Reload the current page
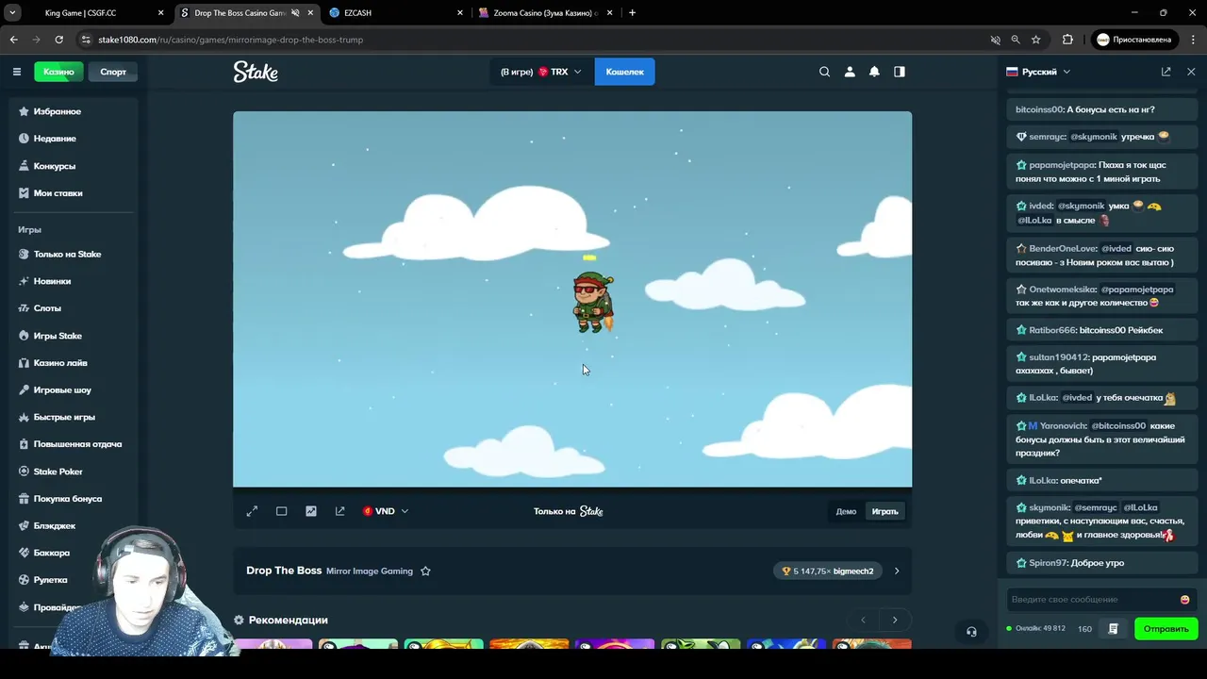 (x=58, y=40)
